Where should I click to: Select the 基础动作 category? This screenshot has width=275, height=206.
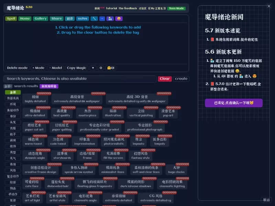13,110
